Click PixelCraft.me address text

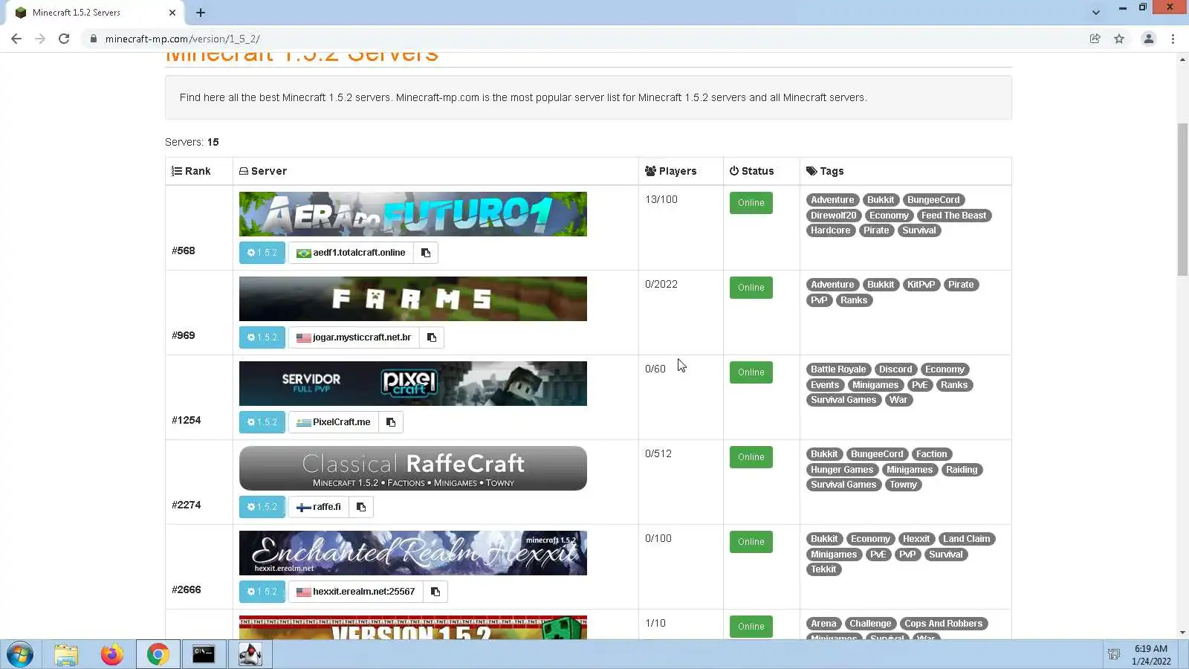(341, 422)
